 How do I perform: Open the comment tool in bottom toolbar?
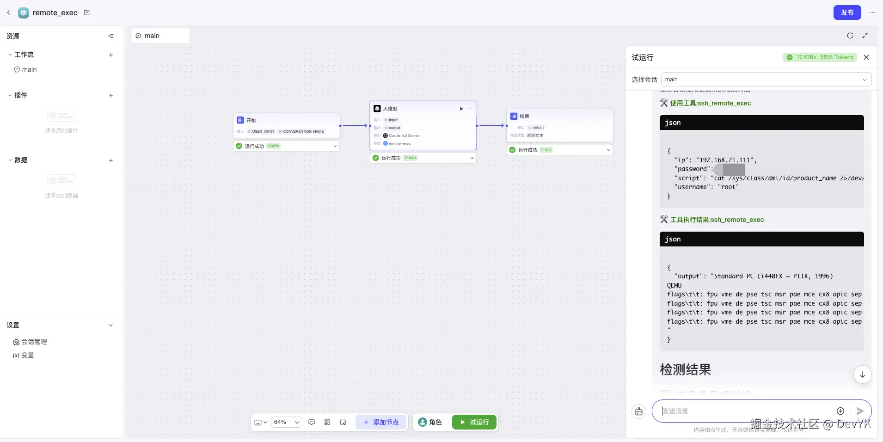pyautogui.click(x=312, y=422)
